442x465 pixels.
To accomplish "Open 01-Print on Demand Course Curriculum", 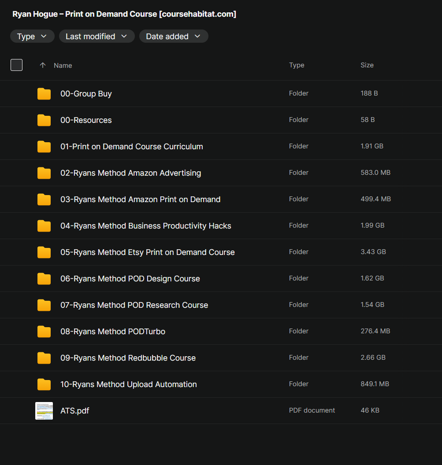I will tap(132, 147).
